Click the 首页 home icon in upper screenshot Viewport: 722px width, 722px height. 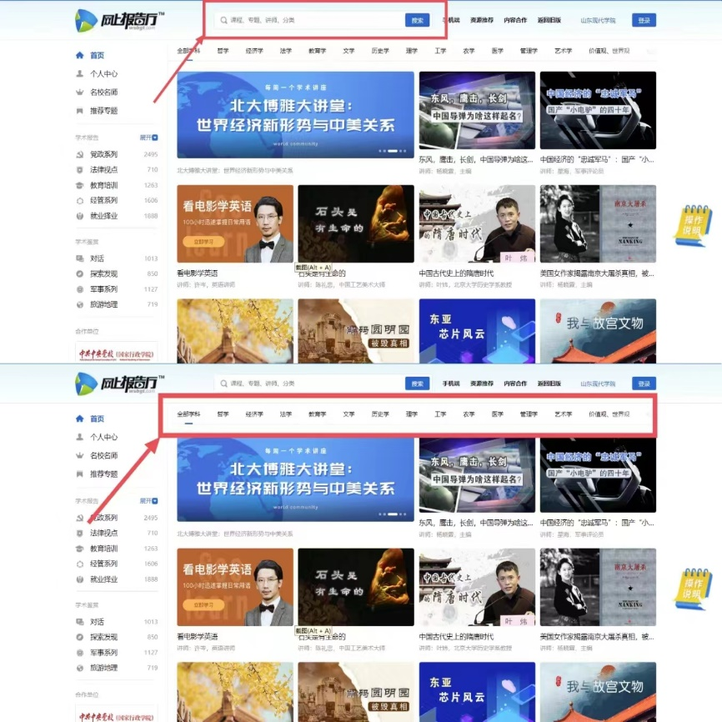point(80,56)
